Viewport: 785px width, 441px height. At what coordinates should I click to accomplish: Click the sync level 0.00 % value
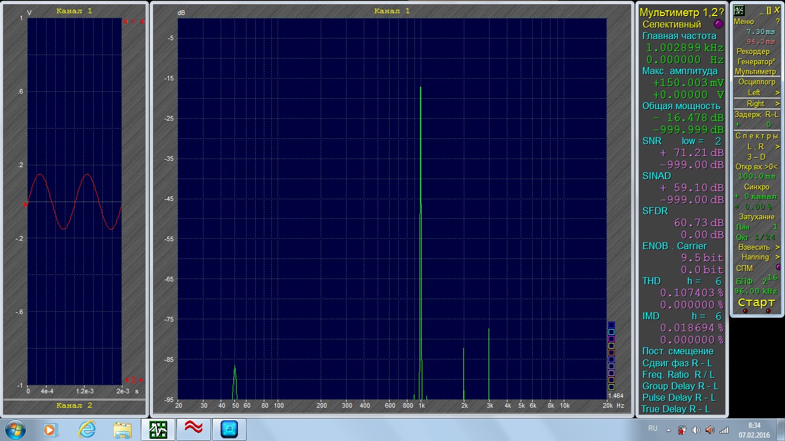(x=754, y=207)
